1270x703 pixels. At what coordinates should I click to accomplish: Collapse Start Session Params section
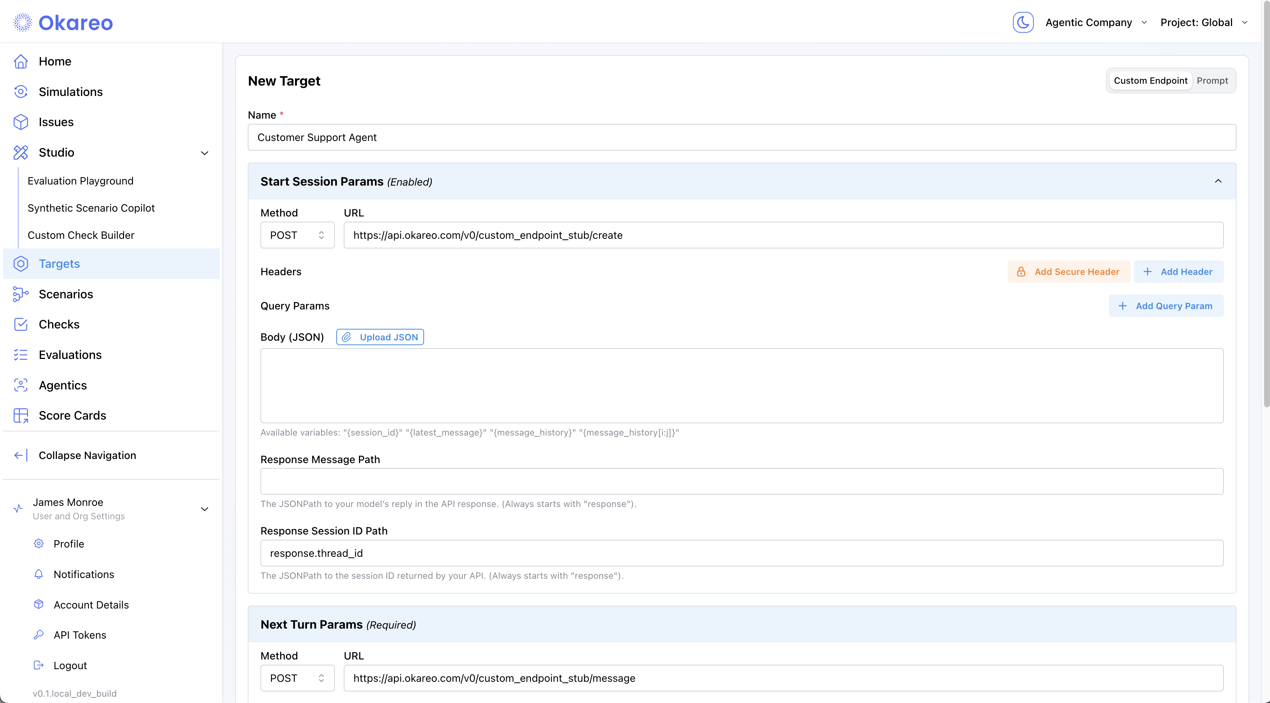1218,182
